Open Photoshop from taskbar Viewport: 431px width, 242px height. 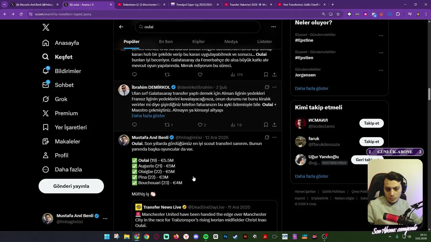pos(226,237)
